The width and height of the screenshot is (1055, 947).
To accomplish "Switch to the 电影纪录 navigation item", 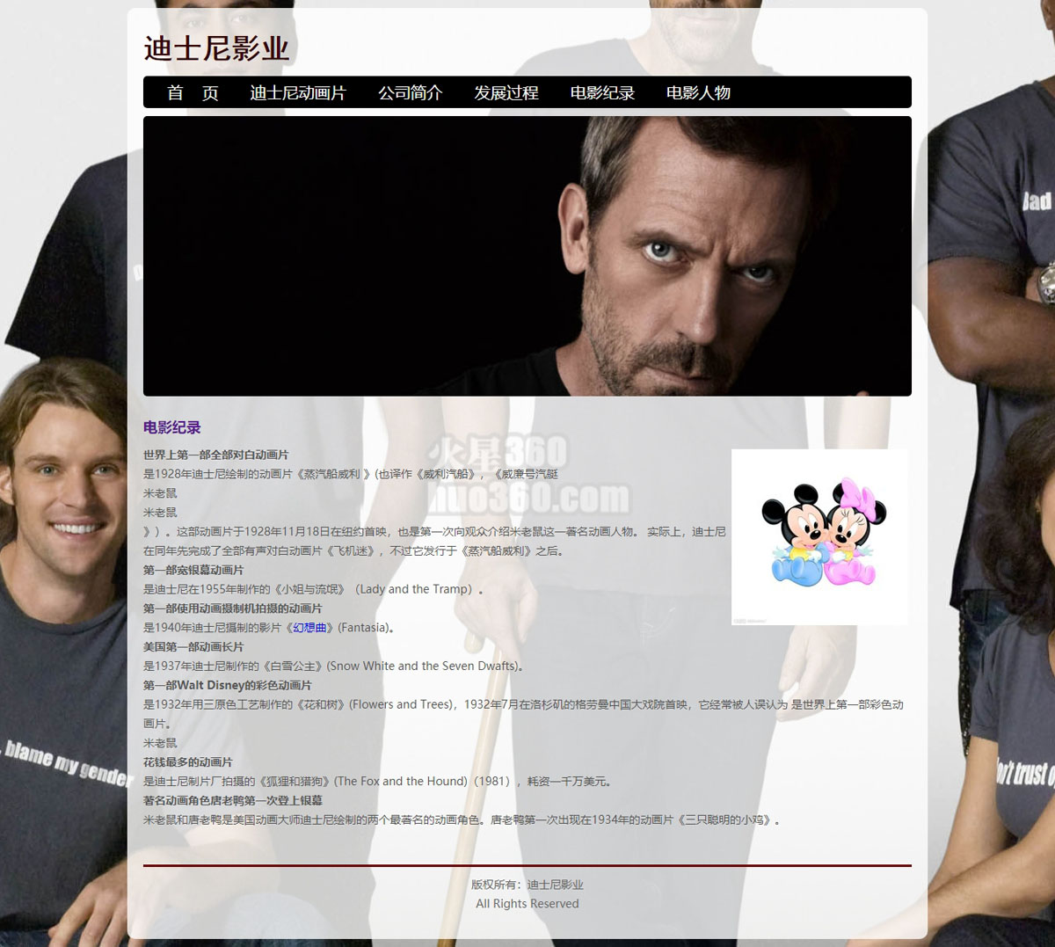I will click(x=602, y=92).
